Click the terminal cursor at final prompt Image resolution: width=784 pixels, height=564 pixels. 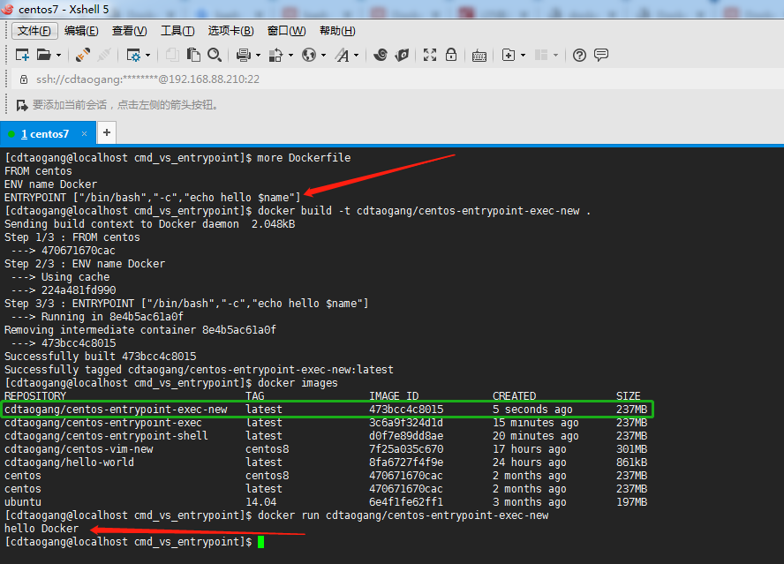[260, 542]
